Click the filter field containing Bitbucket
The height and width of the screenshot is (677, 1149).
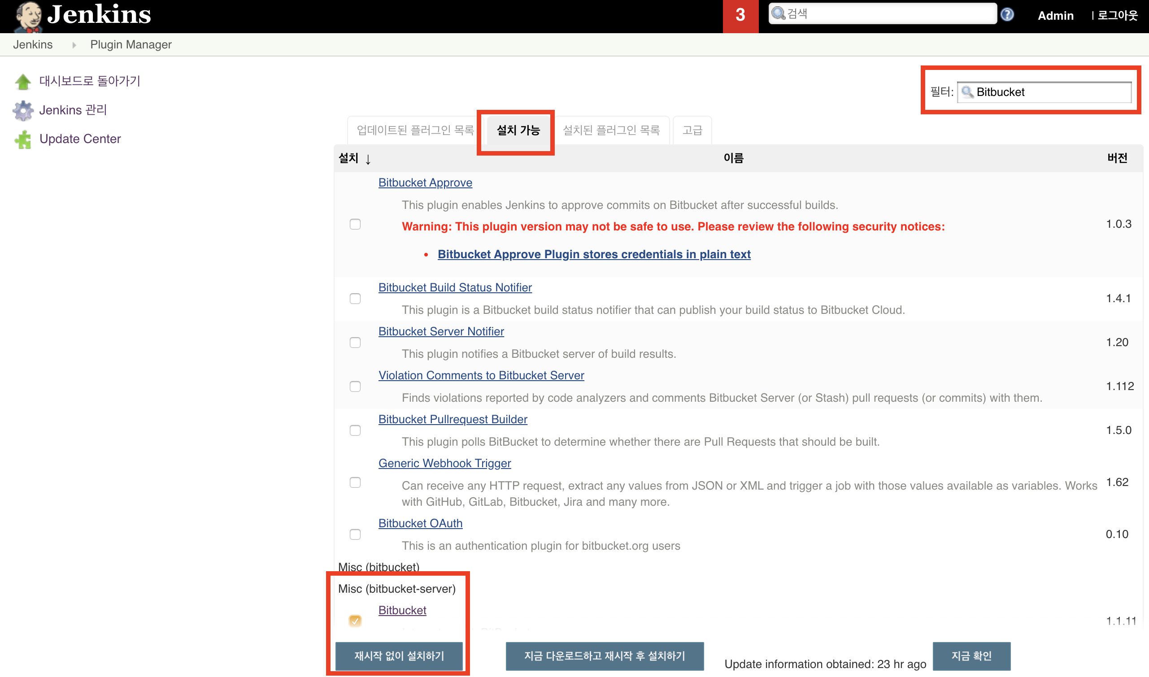pos(1049,92)
